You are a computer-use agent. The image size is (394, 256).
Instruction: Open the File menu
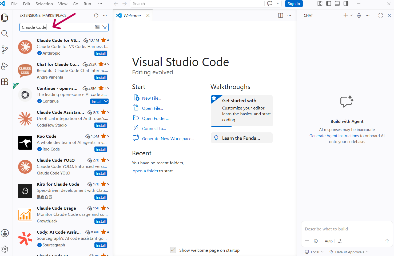click(x=14, y=4)
